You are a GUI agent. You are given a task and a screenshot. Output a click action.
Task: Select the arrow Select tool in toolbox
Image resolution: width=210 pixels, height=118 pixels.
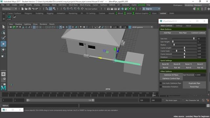(4, 27)
